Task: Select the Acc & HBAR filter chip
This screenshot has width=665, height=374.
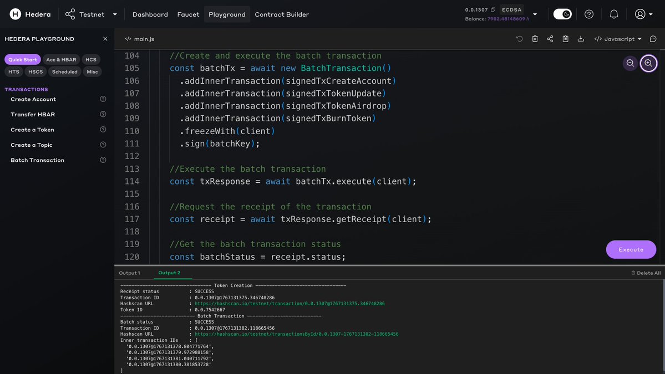Action: coord(61,59)
